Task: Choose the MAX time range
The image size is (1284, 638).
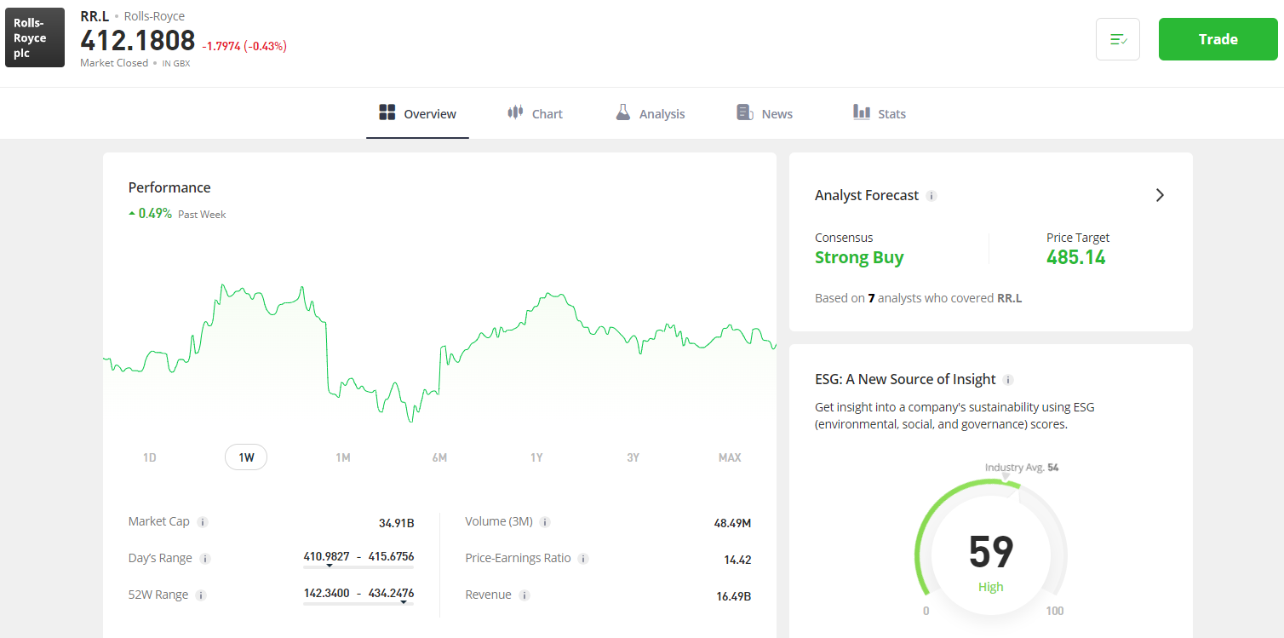Action: 730,457
